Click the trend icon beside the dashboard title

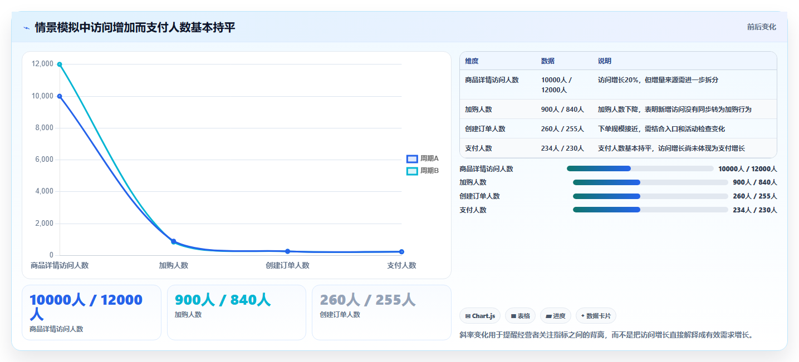(x=26, y=28)
